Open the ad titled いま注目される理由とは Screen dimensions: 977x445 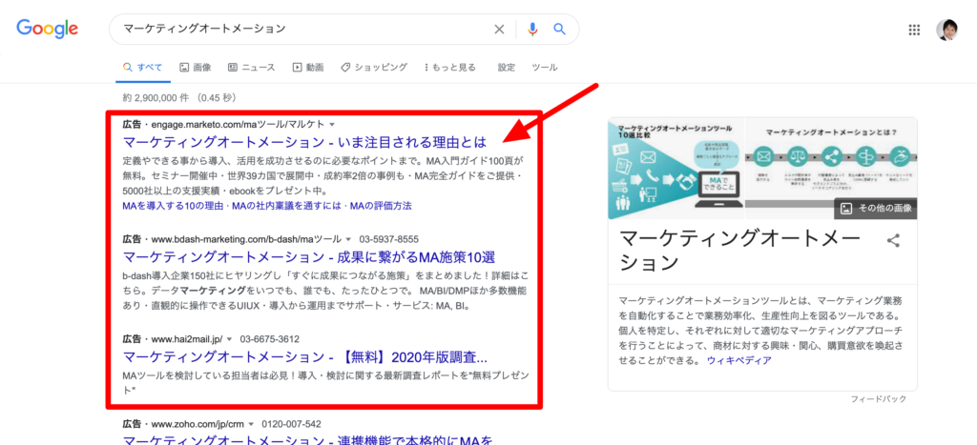[x=304, y=141]
